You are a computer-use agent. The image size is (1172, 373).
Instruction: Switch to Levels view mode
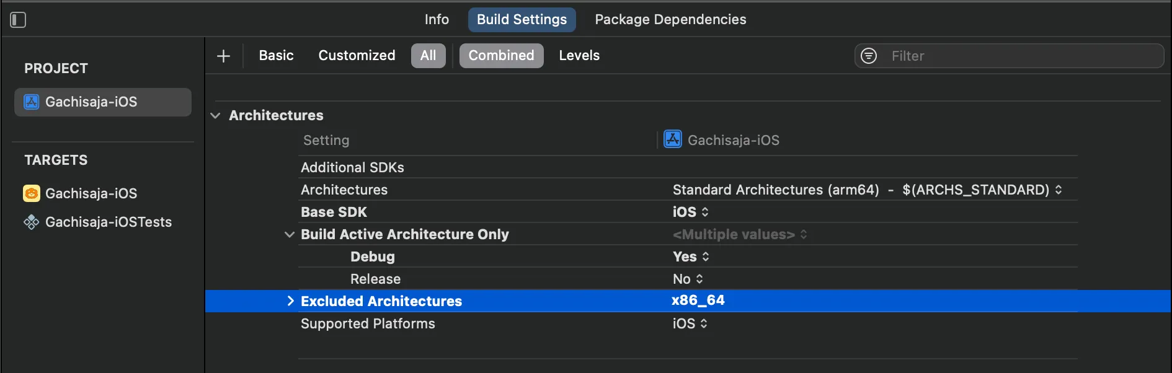pyautogui.click(x=579, y=56)
